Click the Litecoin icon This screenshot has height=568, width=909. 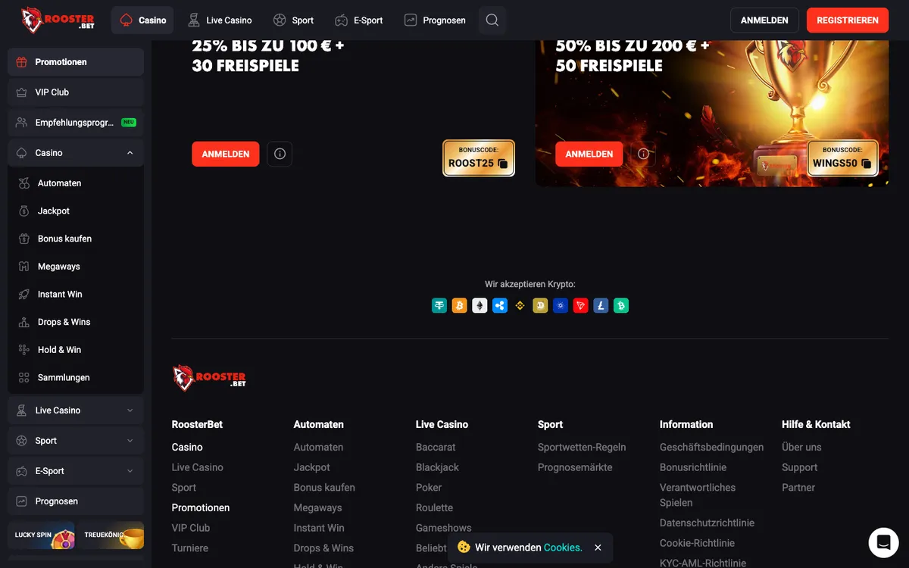click(601, 306)
